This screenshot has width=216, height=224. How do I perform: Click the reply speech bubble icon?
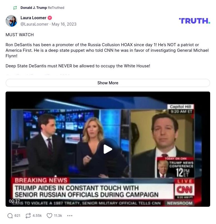(x=10, y=216)
